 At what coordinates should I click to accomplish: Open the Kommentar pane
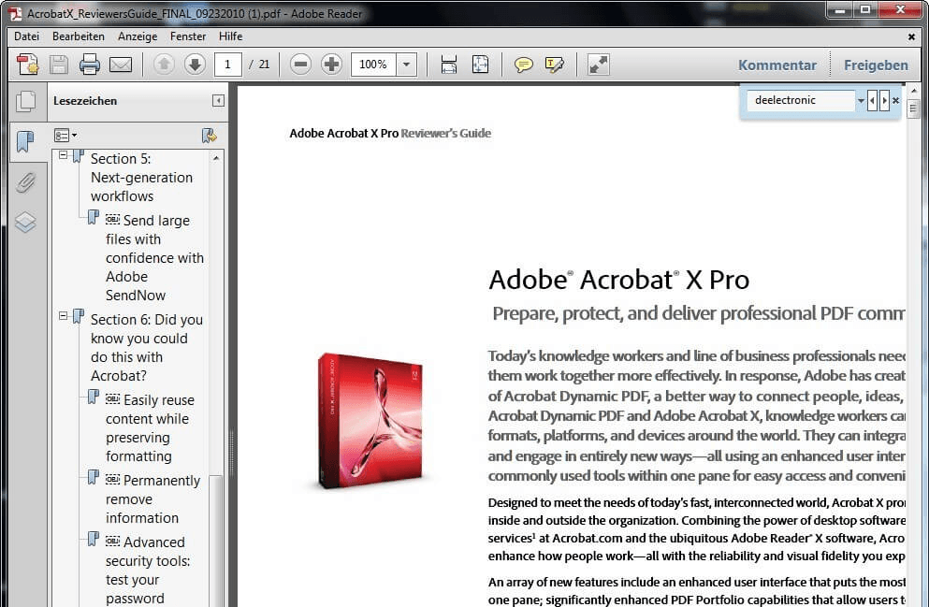[x=777, y=65]
